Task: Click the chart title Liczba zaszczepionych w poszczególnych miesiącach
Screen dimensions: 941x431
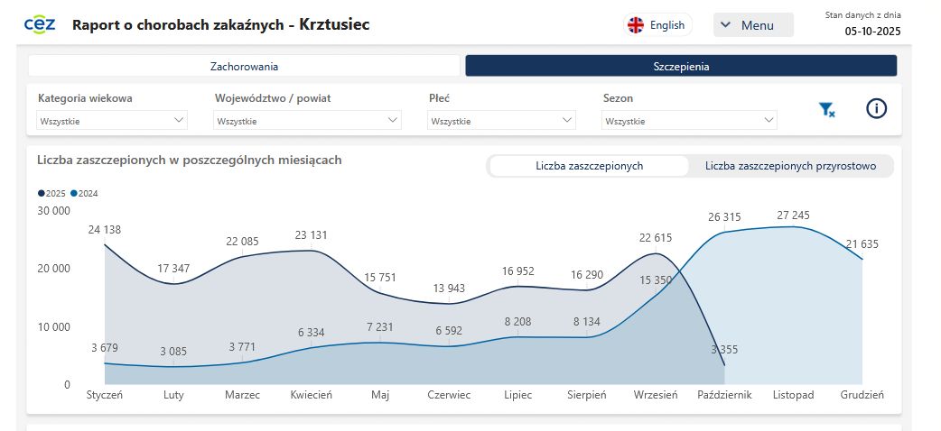Action: (x=189, y=160)
